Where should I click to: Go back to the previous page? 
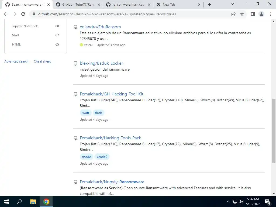[6, 14]
